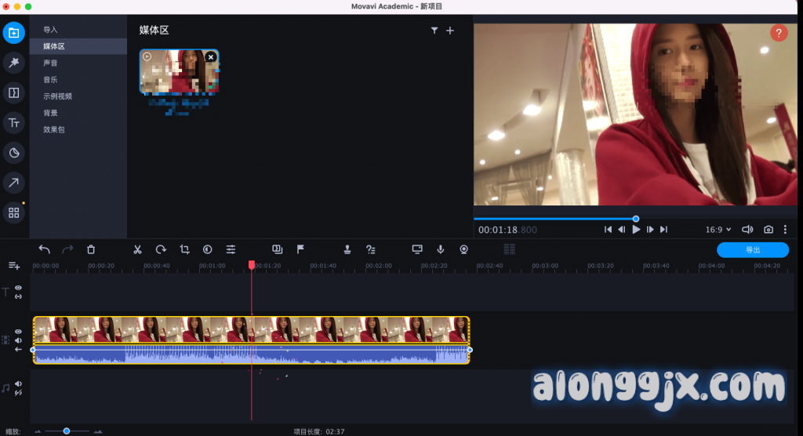Take a snapshot with camera icon
The width and height of the screenshot is (803, 436).
768,230
